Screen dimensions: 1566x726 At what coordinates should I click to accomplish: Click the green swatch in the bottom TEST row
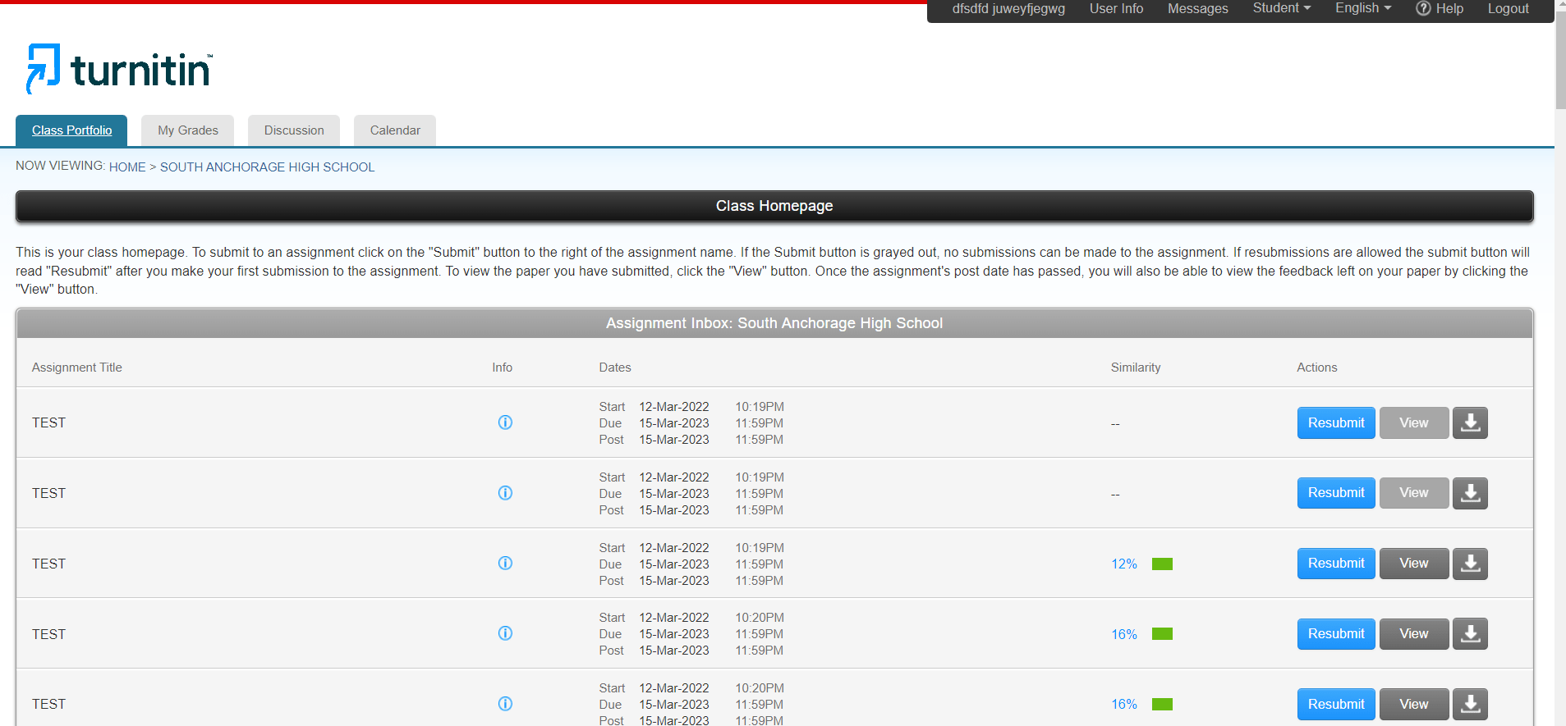coord(1162,705)
